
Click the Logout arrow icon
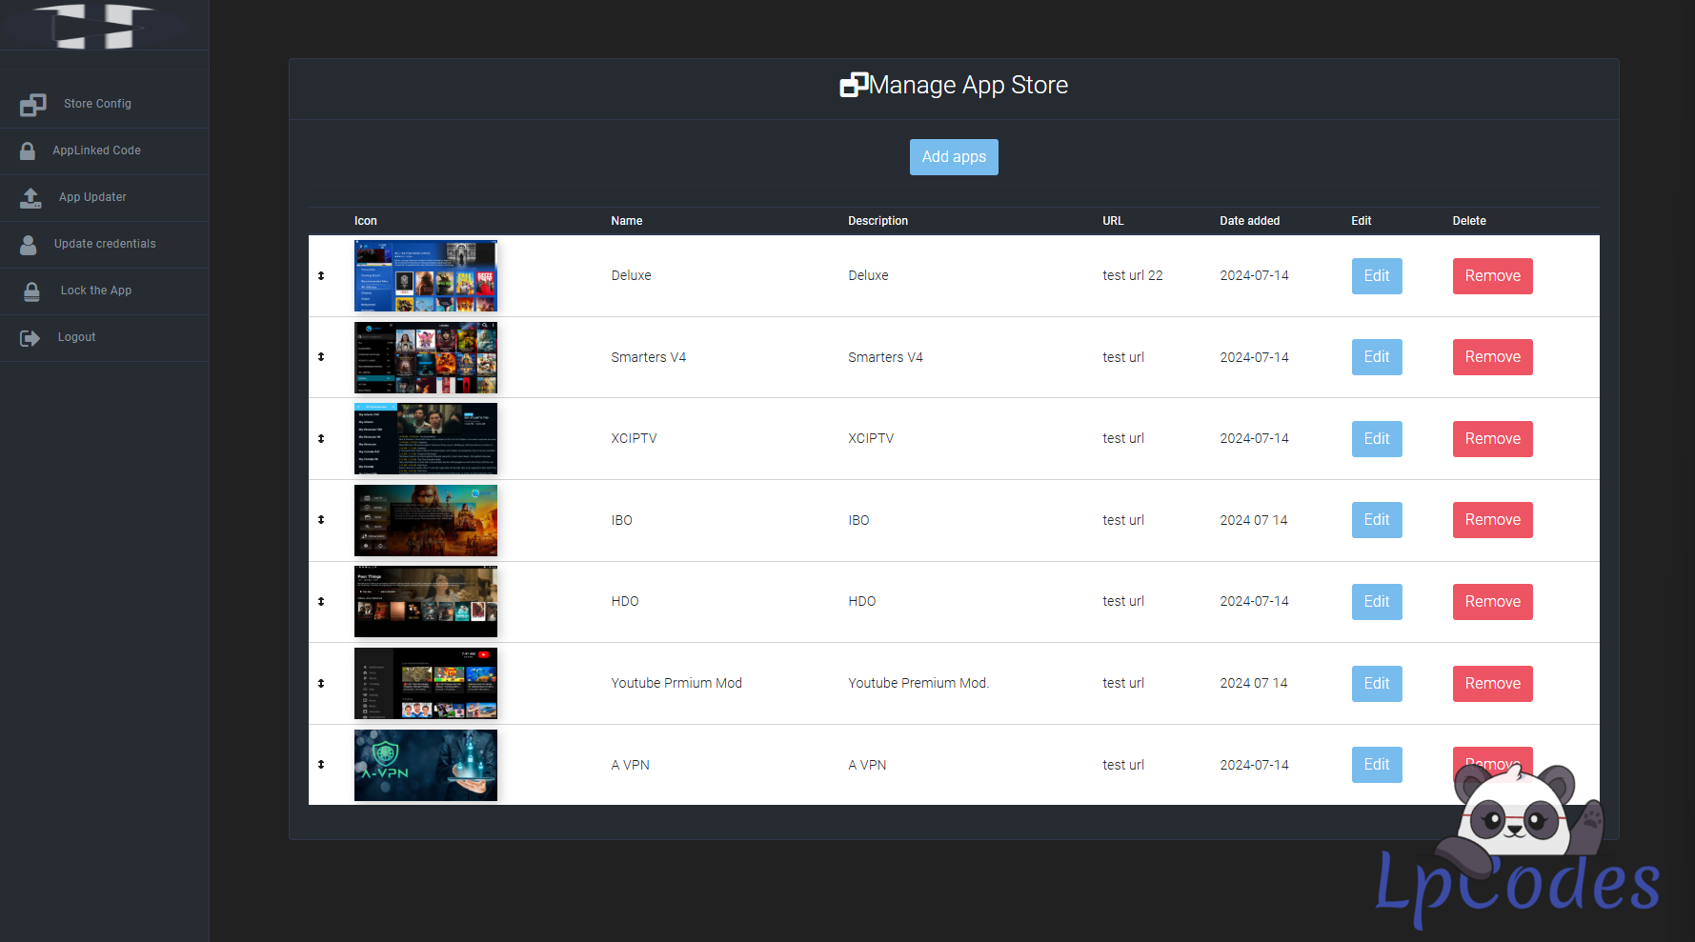coord(30,338)
